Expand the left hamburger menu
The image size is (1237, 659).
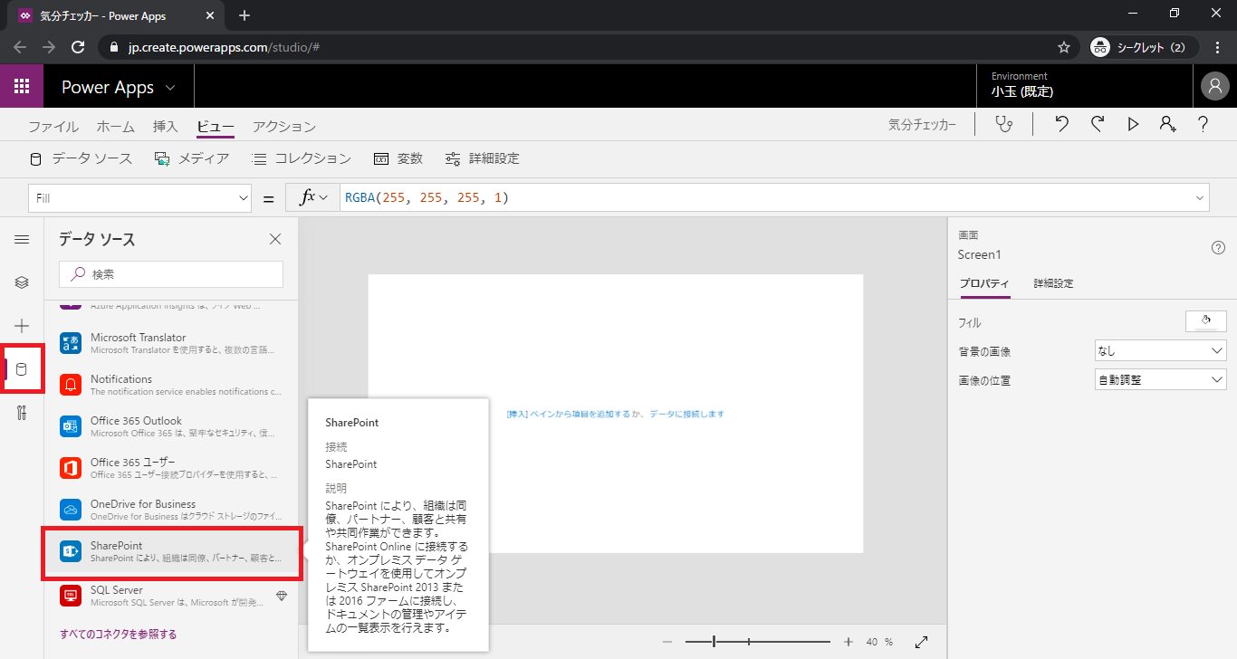tap(22, 239)
